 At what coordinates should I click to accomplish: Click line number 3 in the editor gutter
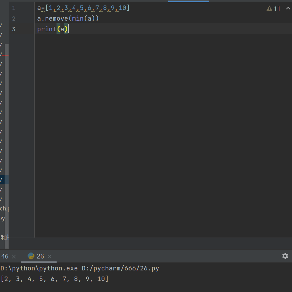click(13, 29)
